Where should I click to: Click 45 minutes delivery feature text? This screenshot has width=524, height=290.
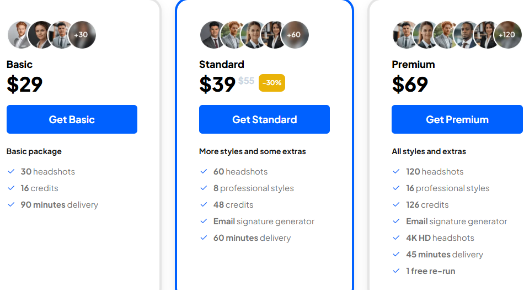(445, 255)
